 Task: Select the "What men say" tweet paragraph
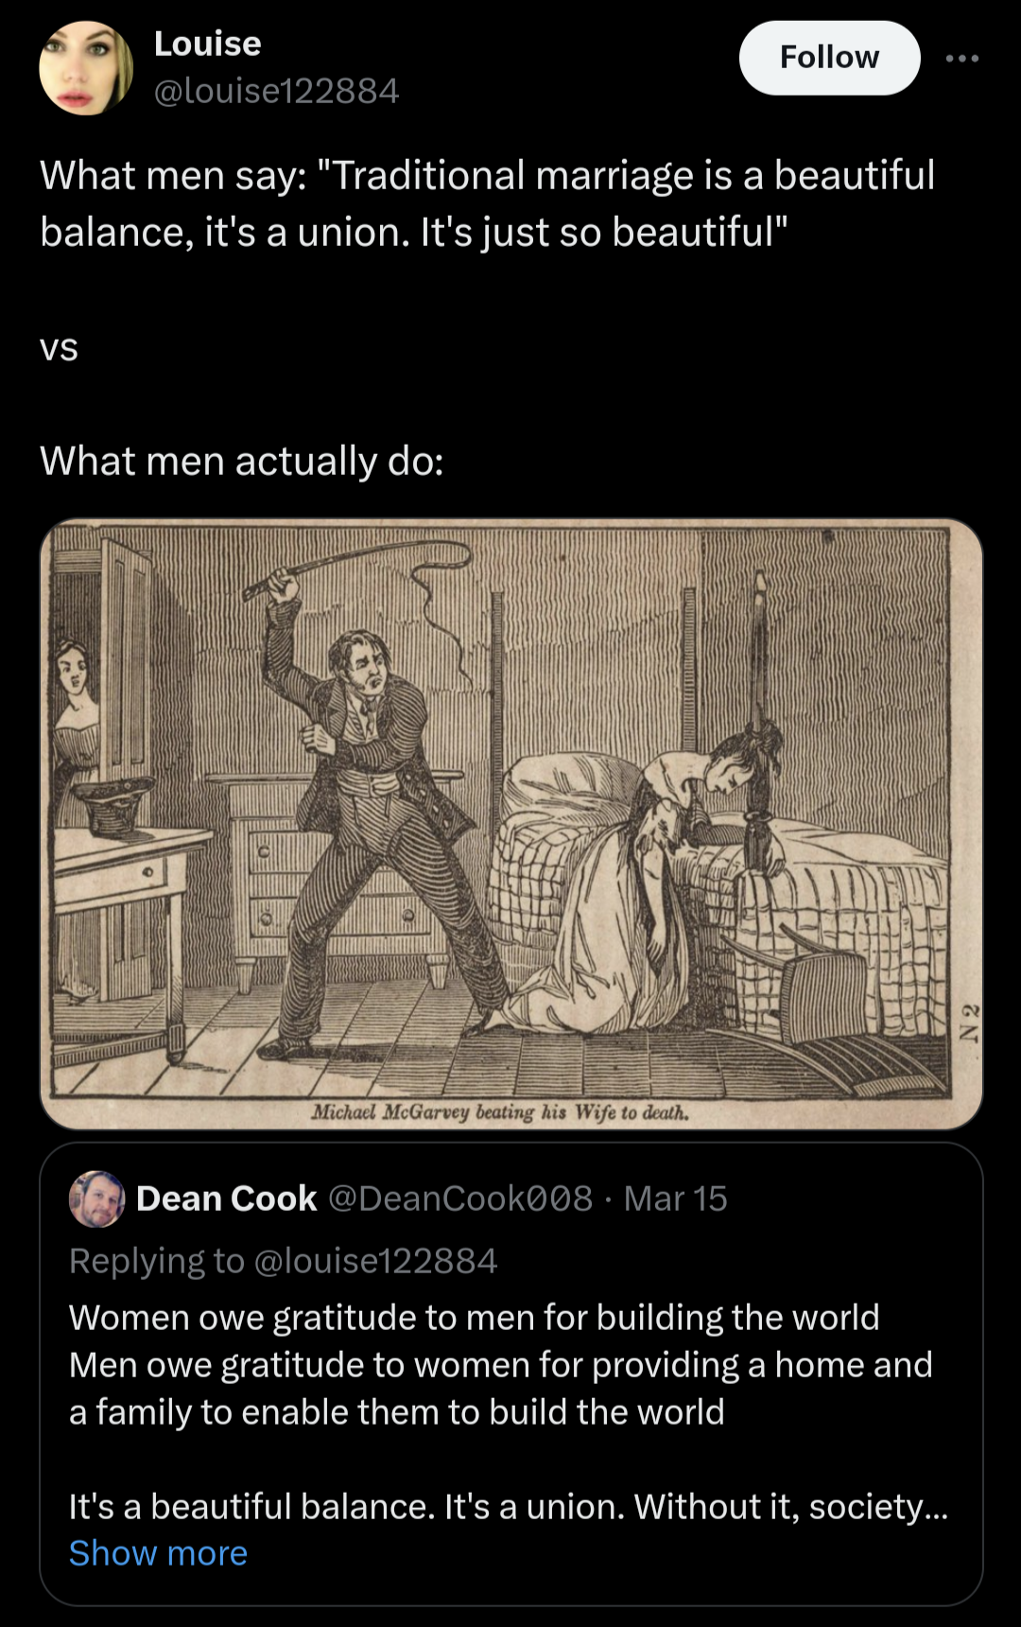[488, 203]
